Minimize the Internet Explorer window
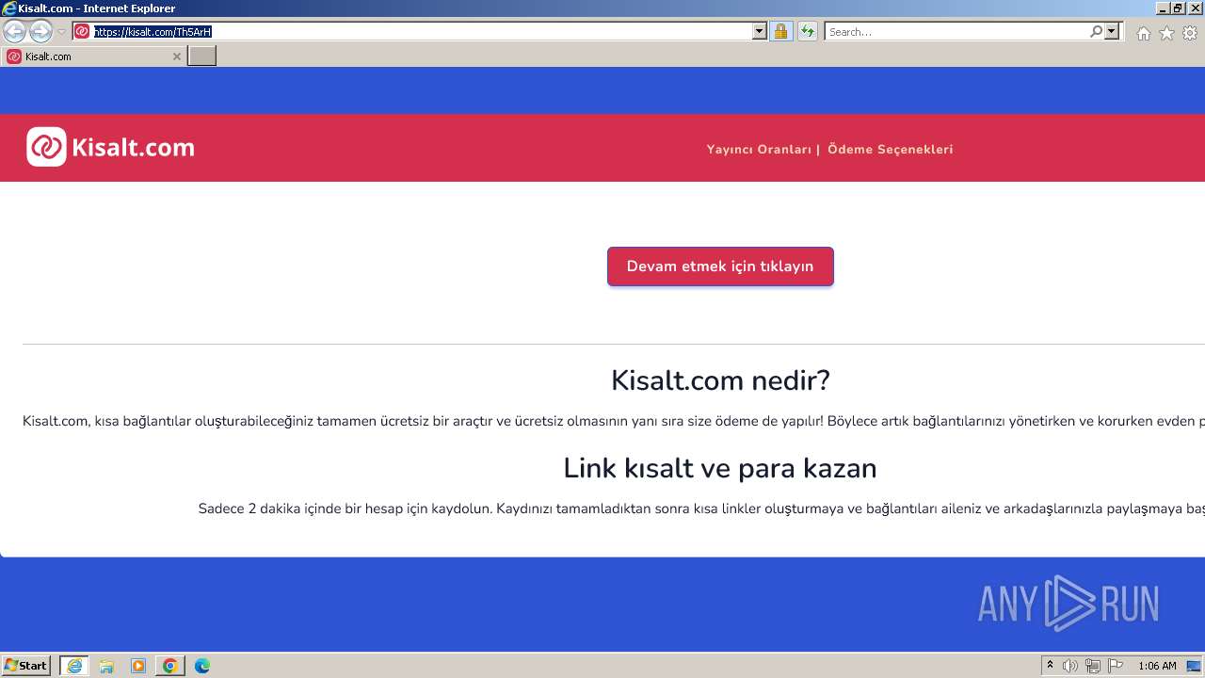 pos(1163,8)
